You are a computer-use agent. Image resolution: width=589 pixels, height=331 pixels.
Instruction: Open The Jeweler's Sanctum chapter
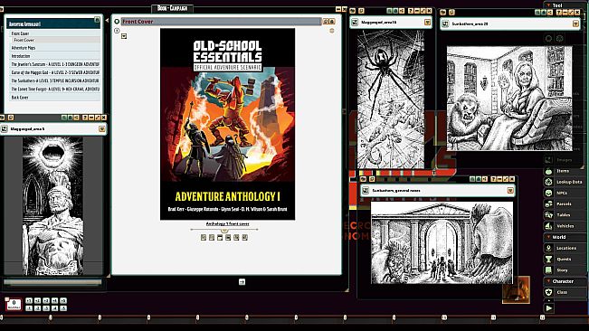click(x=55, y=64)
